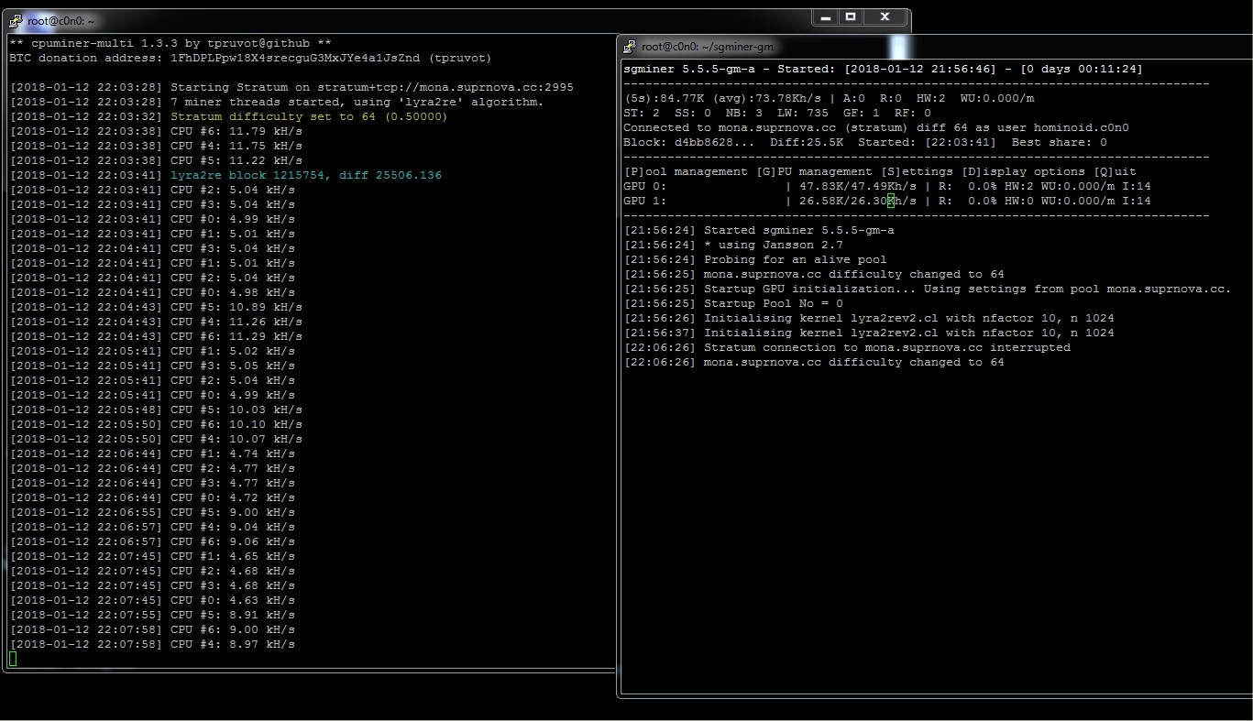Click the 'CPU #1: 5.02 kH/s' line

click(x=152, y=351)
